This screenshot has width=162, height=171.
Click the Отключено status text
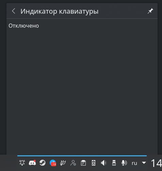click(24, 26)
